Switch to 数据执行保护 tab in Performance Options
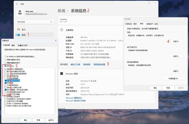189x124 pixels. tap(23, 45)
